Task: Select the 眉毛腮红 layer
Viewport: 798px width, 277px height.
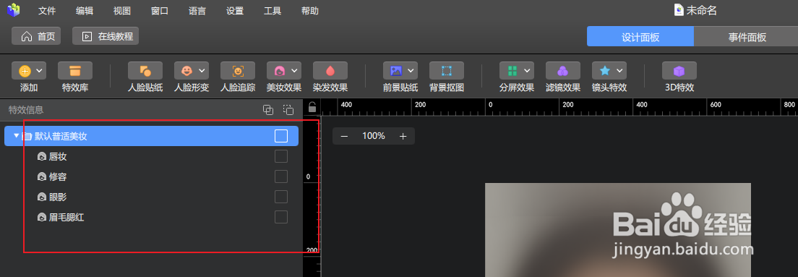Action: click(x=151, y=218)
